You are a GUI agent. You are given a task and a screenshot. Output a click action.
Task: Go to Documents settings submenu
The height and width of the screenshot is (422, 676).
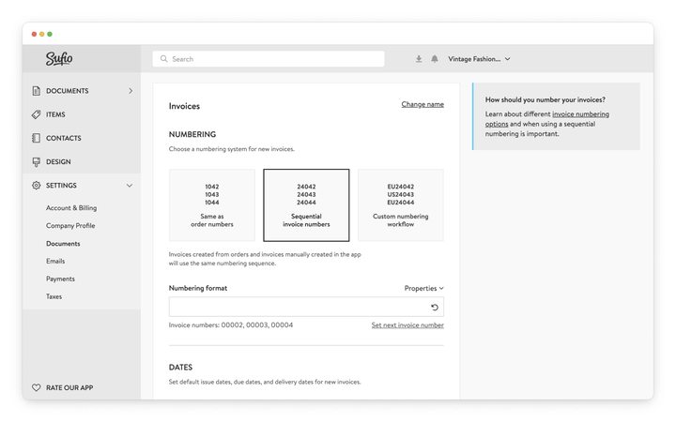pyautogui.click(x=63, y=244)
